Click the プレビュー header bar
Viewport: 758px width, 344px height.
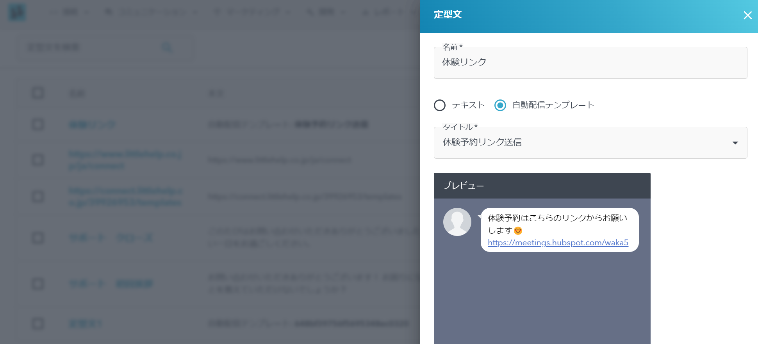click(542, 186)
